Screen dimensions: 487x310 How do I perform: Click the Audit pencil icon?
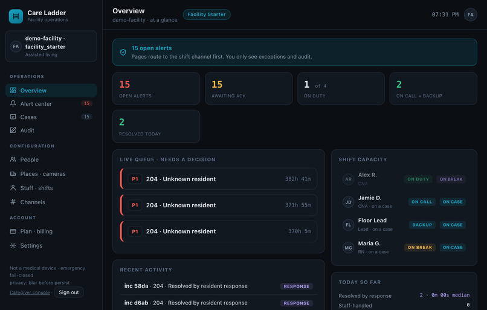13,131
